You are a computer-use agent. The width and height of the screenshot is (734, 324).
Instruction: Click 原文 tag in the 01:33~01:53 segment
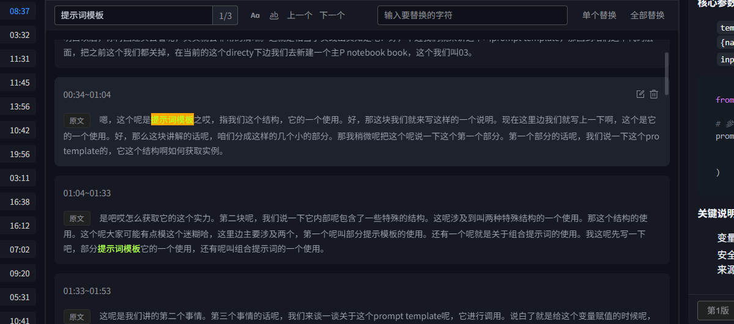click(77, 317)
